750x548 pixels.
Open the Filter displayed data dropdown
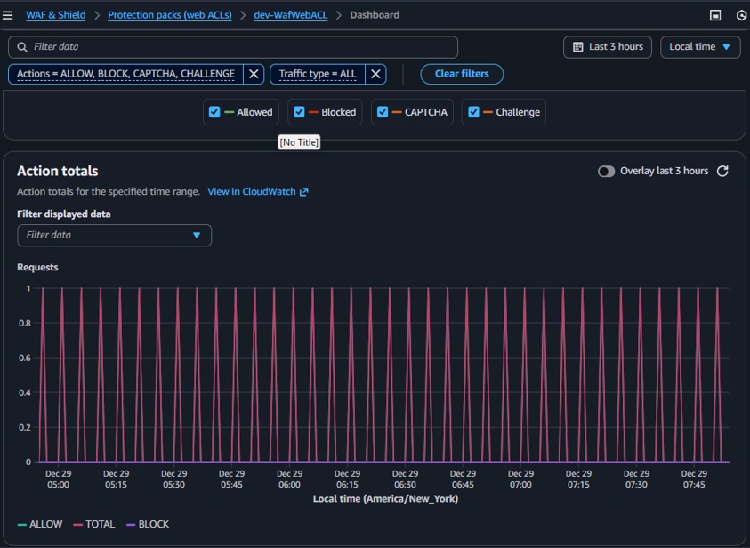pos(114,235)
